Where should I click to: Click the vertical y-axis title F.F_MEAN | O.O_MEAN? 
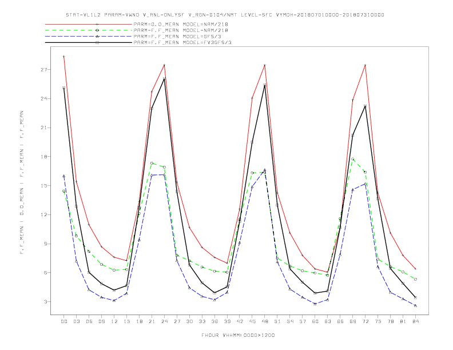(x=22, y=182)
